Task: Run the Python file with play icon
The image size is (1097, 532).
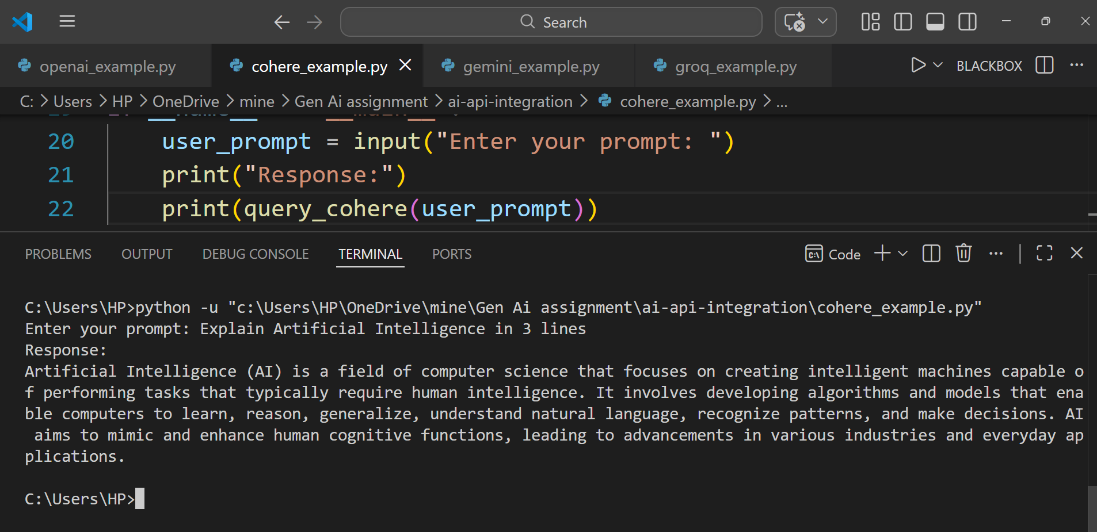Action: pyautogui.click(x=918, y=65)
